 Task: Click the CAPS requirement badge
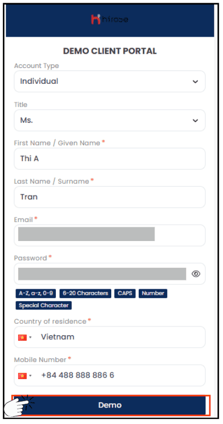[x=125, y=294]
